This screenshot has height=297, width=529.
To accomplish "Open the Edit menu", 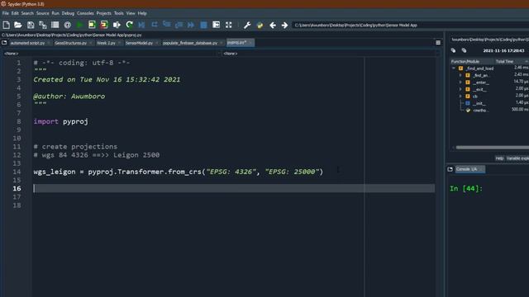I will 15,13.
